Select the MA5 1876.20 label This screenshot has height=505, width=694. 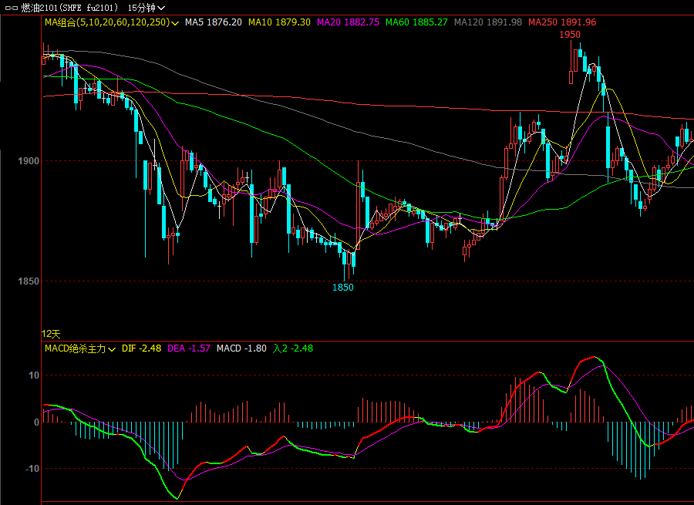tap(214, 22)
